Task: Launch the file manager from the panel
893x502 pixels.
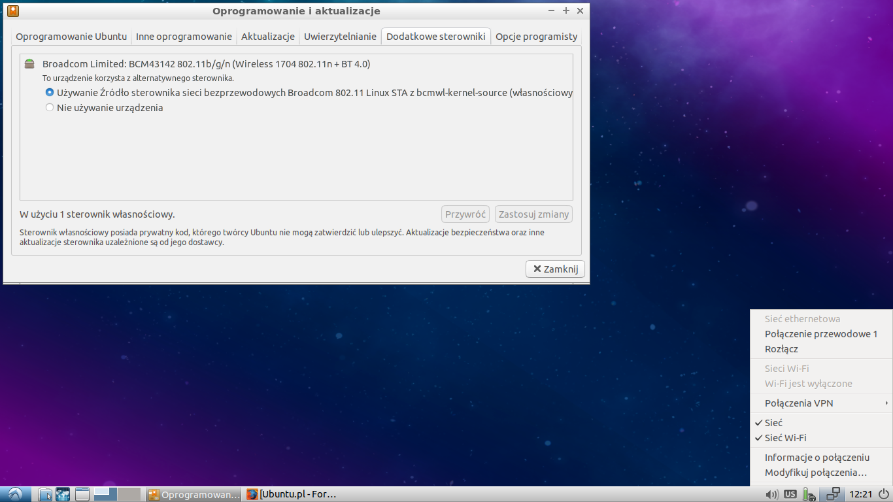Action: click(44, 494)
